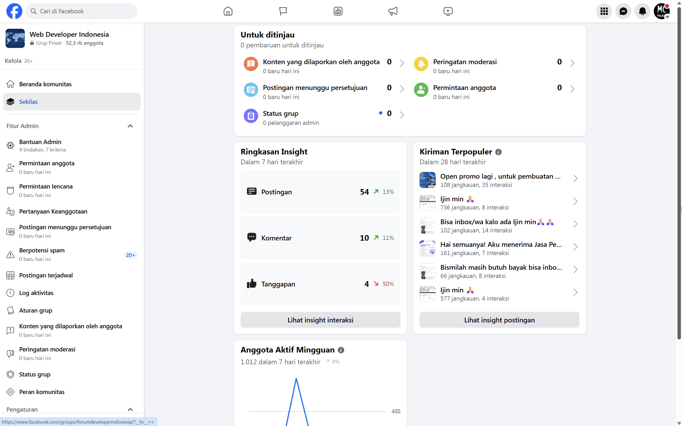Click Lihat insight interaksi button
This screenshot has height=426, width=682.
(320, 320)
